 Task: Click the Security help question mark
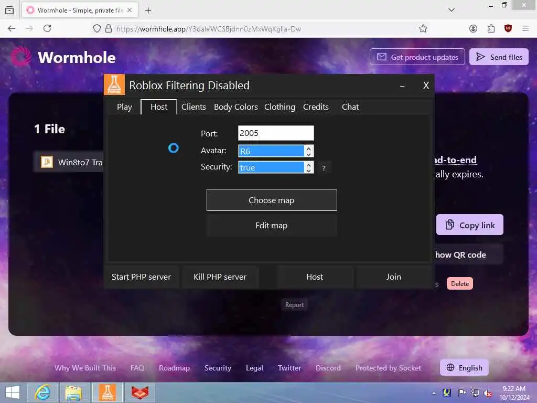[x=324, y=168]
